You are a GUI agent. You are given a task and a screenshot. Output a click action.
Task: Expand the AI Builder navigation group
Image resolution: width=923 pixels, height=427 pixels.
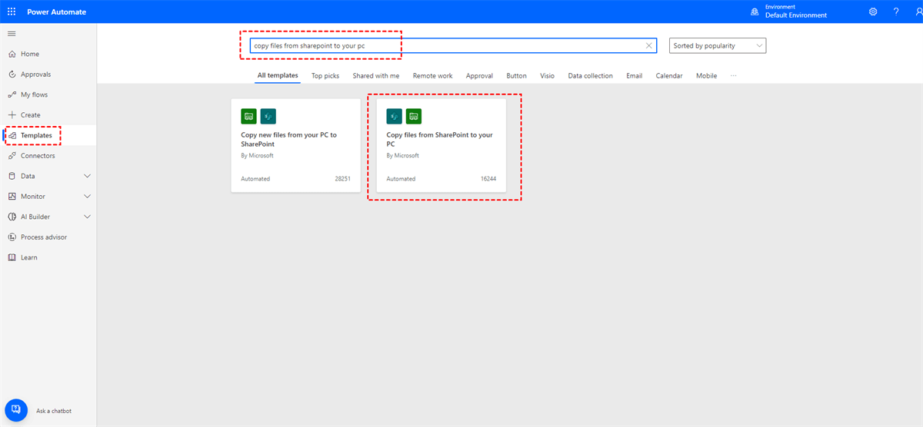(x=87, y=217)
